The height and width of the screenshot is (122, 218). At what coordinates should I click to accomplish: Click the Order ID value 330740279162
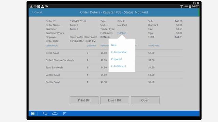pos(78,21)
